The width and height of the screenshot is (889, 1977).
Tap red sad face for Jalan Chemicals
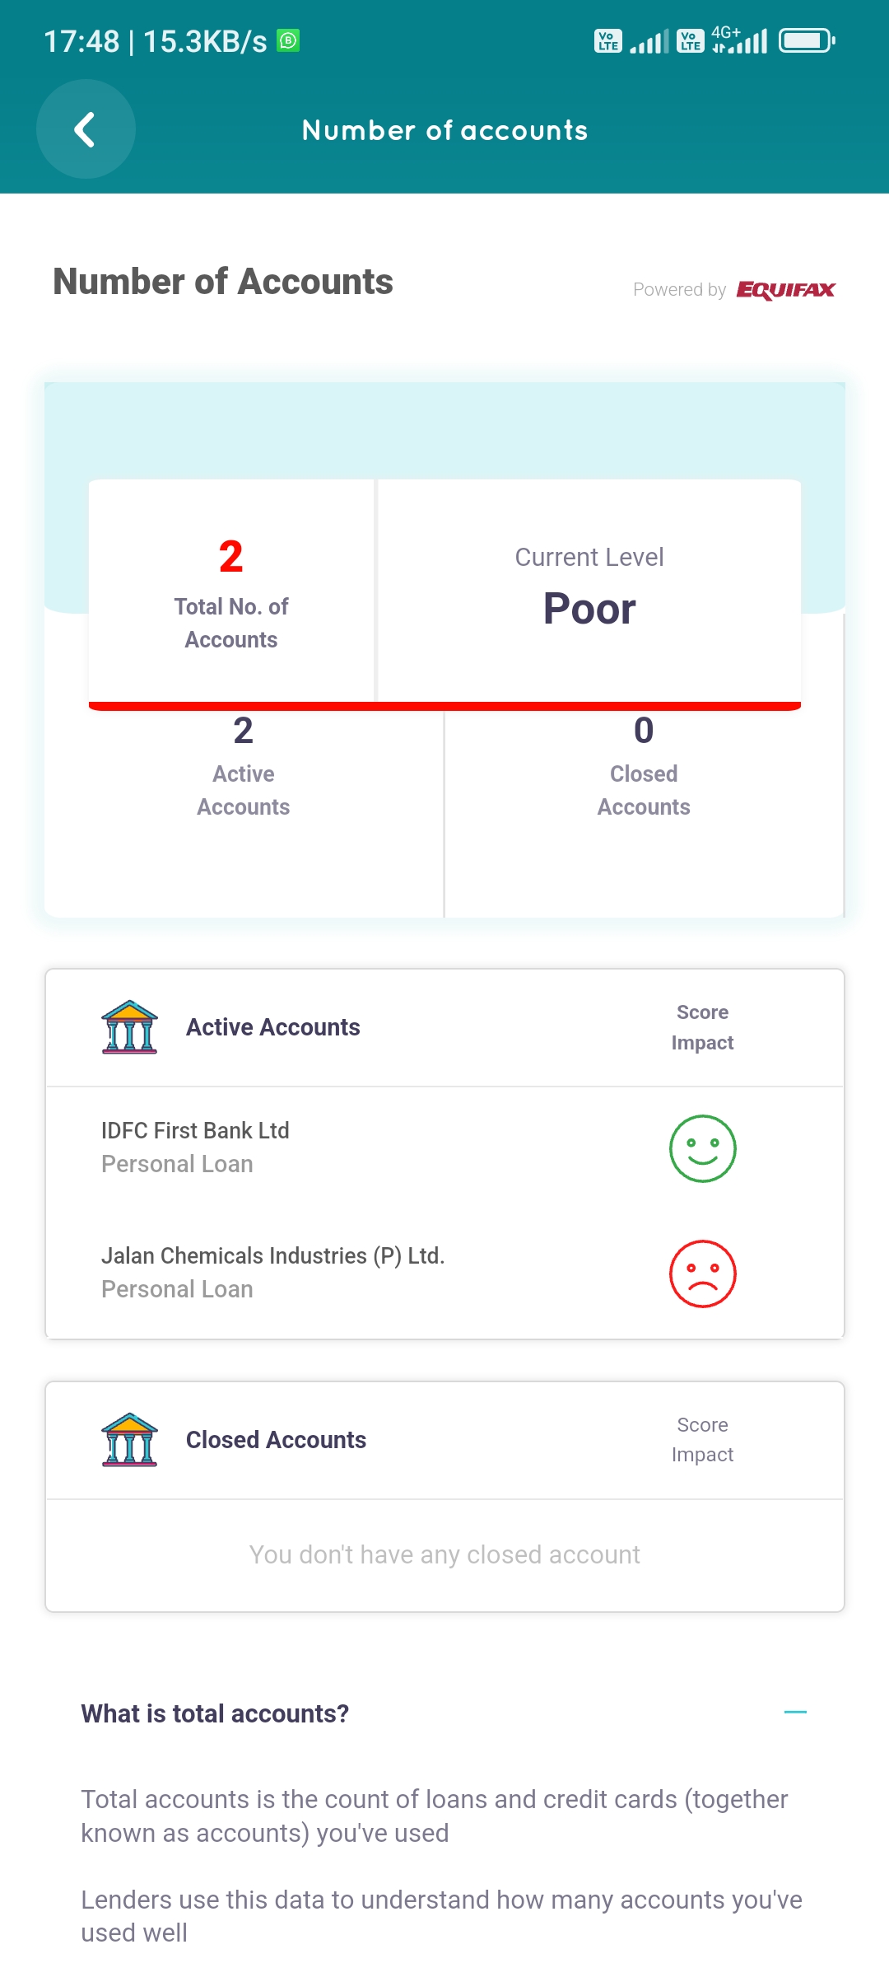click(702, 1274)
